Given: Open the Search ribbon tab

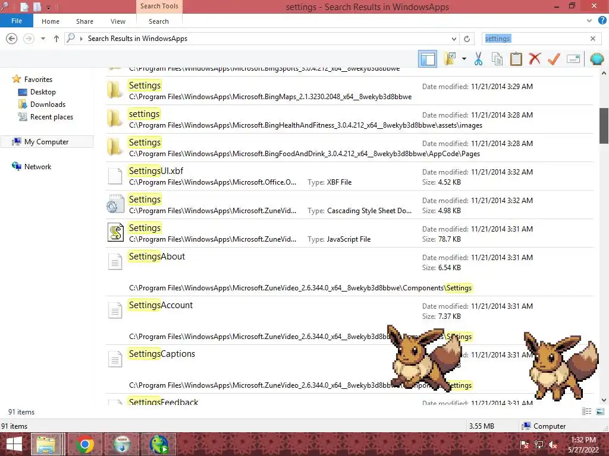Looking at the screenshot, I should pos(158,21).
